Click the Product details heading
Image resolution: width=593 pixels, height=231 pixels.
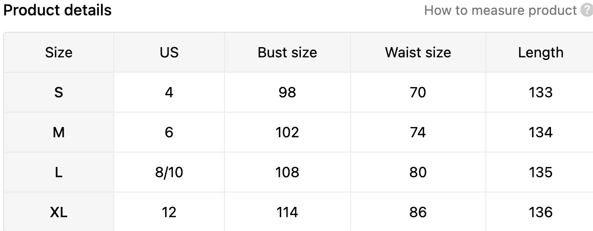click(x=57, y=10)
